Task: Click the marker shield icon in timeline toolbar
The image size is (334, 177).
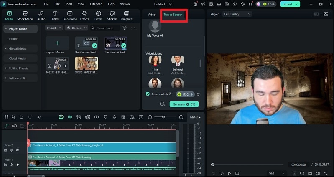Action: [105, 117]
